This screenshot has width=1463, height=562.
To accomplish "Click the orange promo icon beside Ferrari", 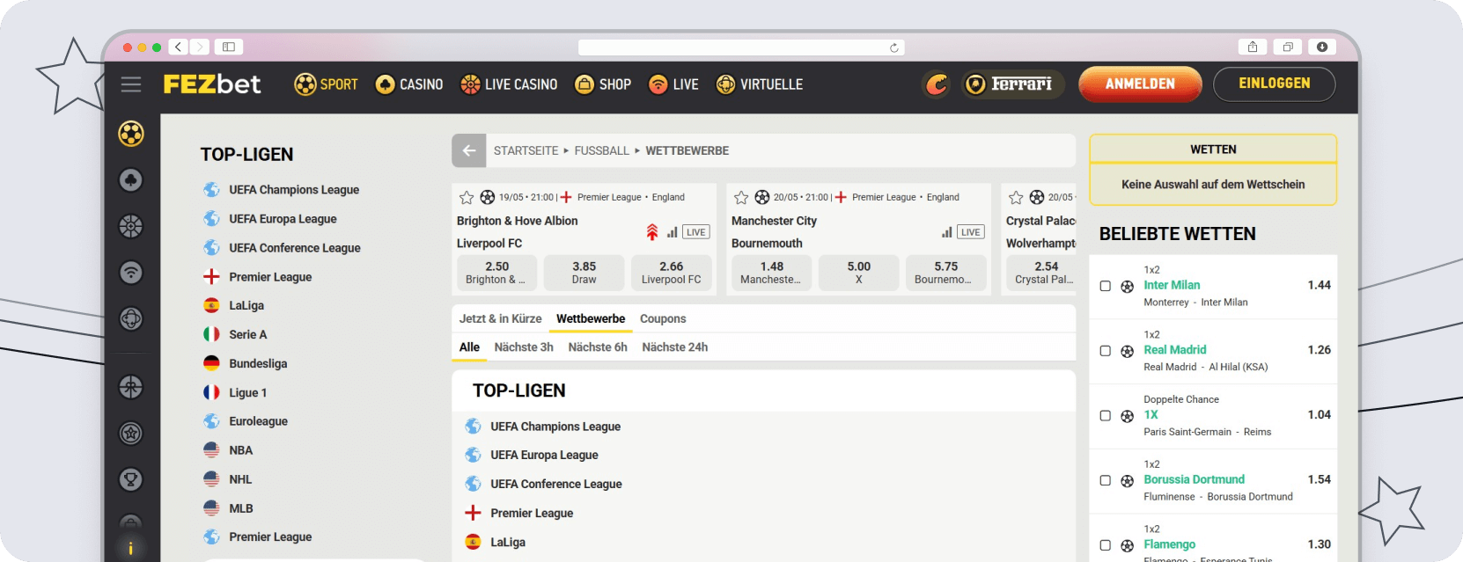I will pyautogui.click(x=937, y=84).
